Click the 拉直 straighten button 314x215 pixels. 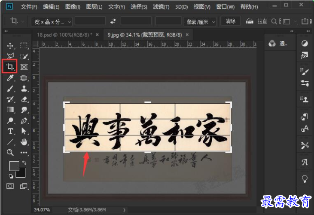coord(257,21)
